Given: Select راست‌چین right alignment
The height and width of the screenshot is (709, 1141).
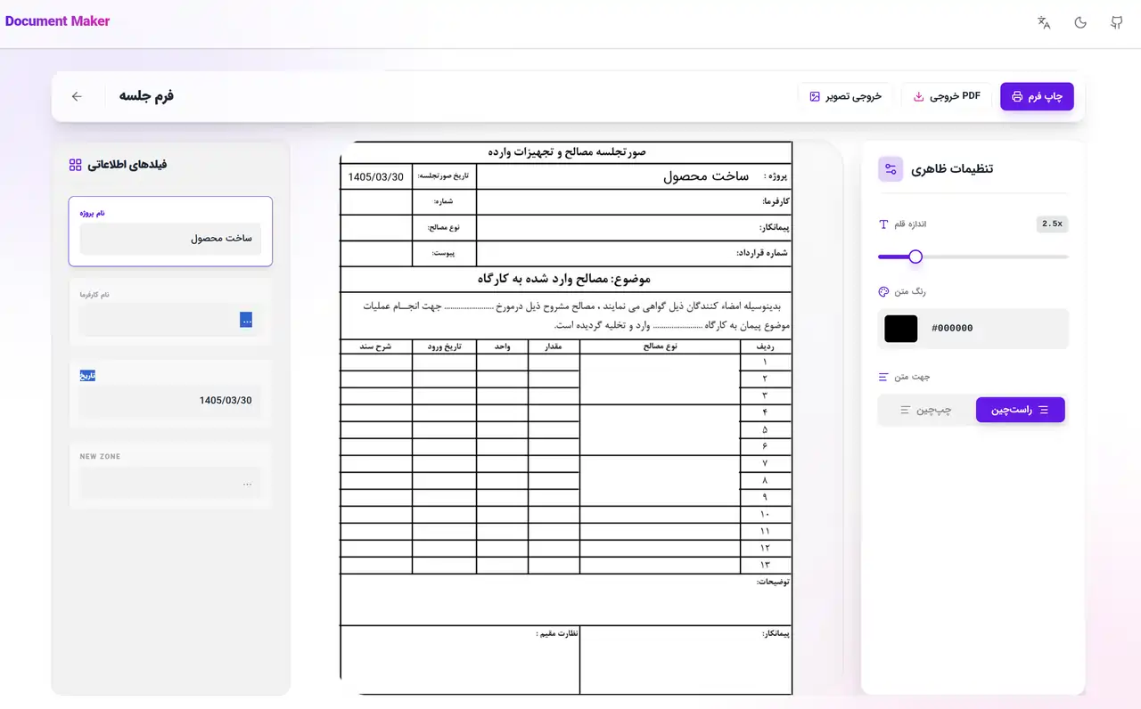Looking at the screenshot, I should (1021, 410).
